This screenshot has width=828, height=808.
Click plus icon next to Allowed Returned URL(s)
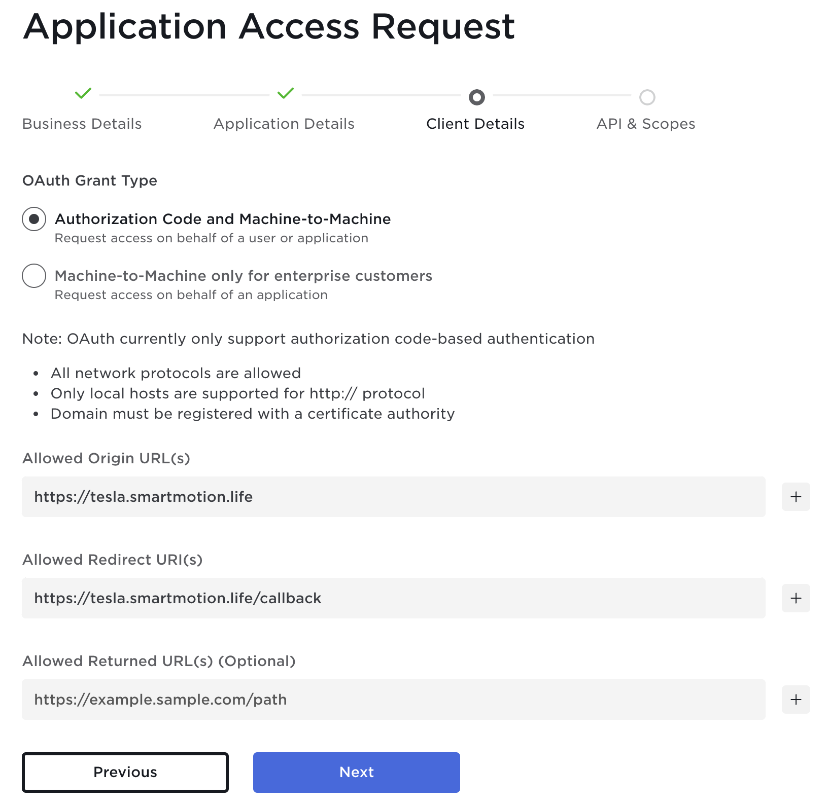(x=796, y=700)
